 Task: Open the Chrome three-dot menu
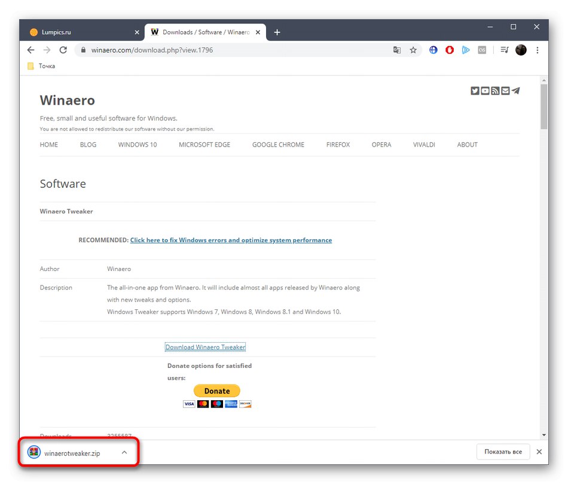point(538,50)
